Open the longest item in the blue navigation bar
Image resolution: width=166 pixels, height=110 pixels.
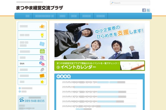[x=45, y=16]
